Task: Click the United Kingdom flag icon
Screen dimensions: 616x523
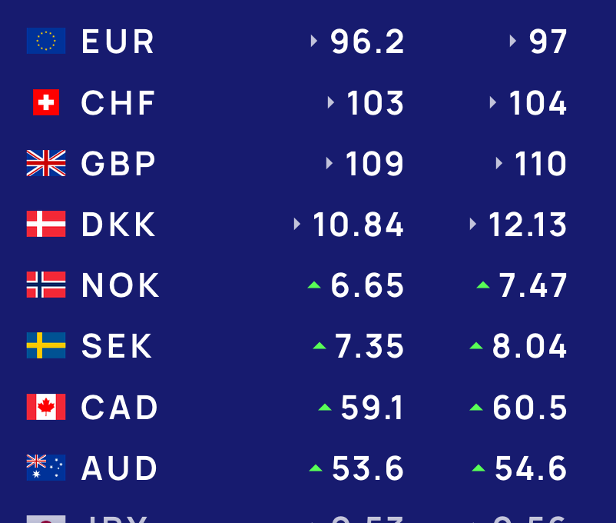Action: point(46,163)
